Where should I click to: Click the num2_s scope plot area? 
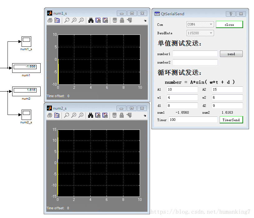(99, 163)
